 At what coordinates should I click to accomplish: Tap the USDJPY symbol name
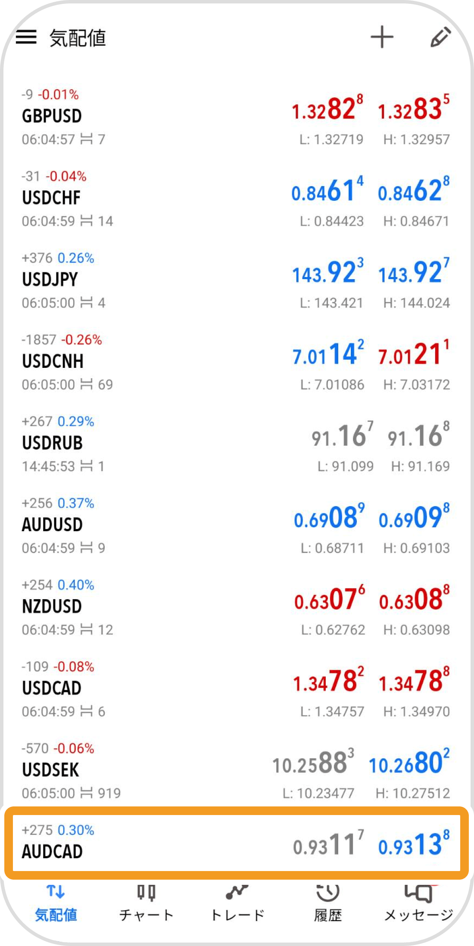(x=50, y=280)
